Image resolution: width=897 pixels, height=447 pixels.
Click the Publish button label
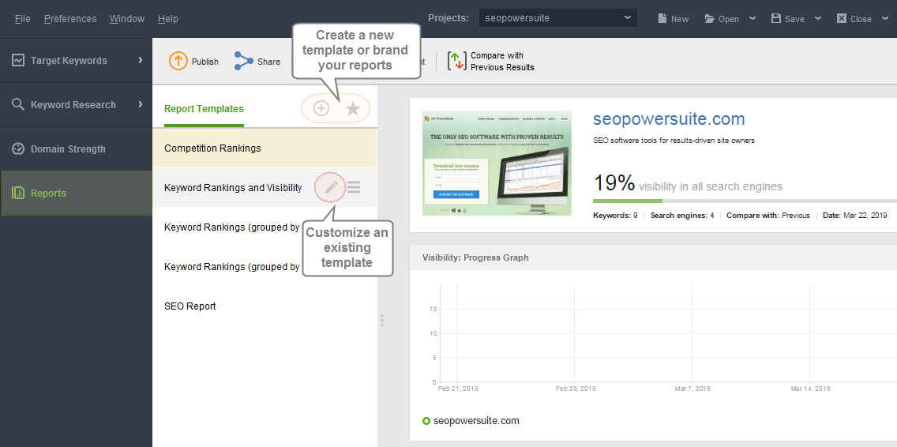click(205, 62)
